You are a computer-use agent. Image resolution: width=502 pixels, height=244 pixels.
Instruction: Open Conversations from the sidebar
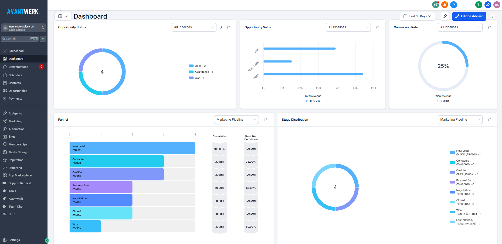pyautogui.click(x=19, y=67)
